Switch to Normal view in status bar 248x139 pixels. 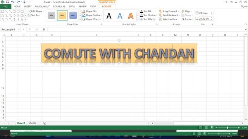coord(200,128)
